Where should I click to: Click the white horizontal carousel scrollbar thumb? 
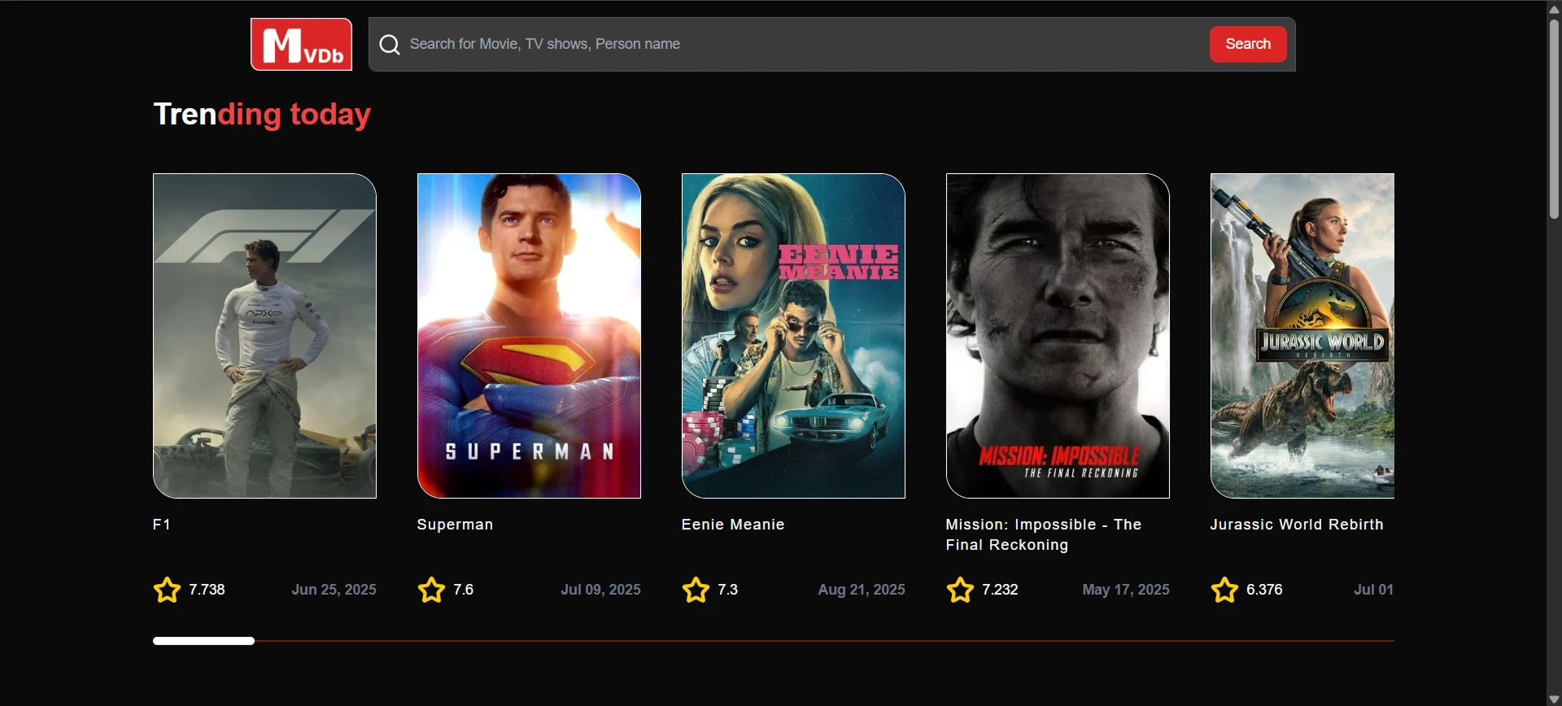203,641
